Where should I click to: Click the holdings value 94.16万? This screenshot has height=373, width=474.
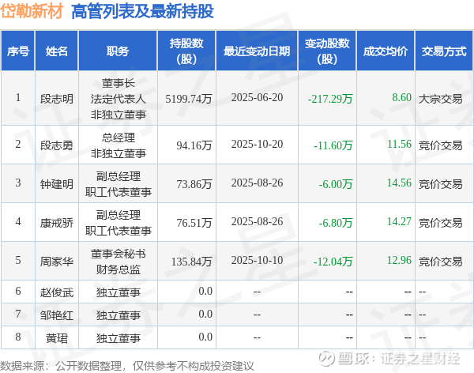pyautogui.click(x=194, y=145)
